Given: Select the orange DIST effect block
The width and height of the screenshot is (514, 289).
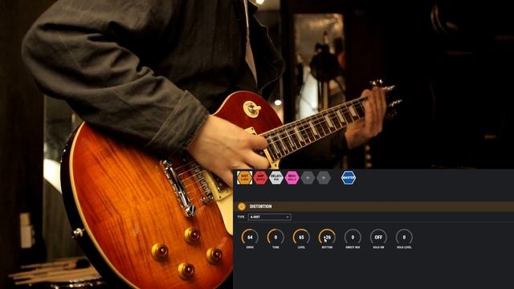Looking at the screenshot, I should pyautogui.click(x=244, y=177).
